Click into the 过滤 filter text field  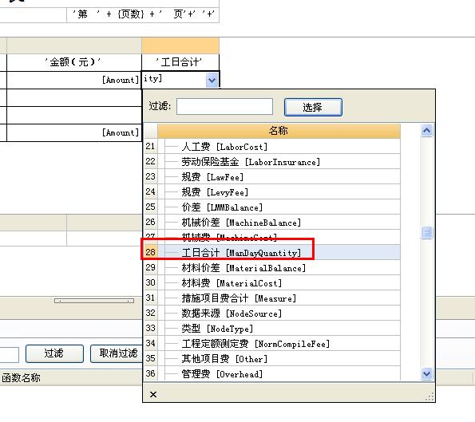pos(224,107)
